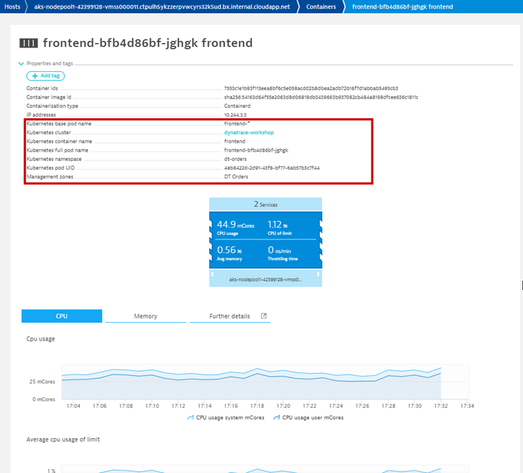Navigate to the aks-nodepool1 host breadcrumb
Screen dimensions: 523x473
click(162, 7)
